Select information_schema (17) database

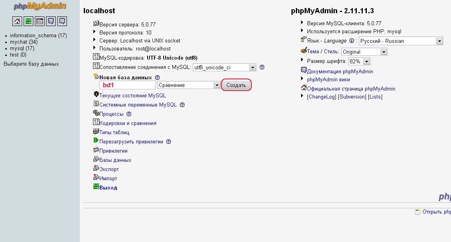(x=38, y=36)
